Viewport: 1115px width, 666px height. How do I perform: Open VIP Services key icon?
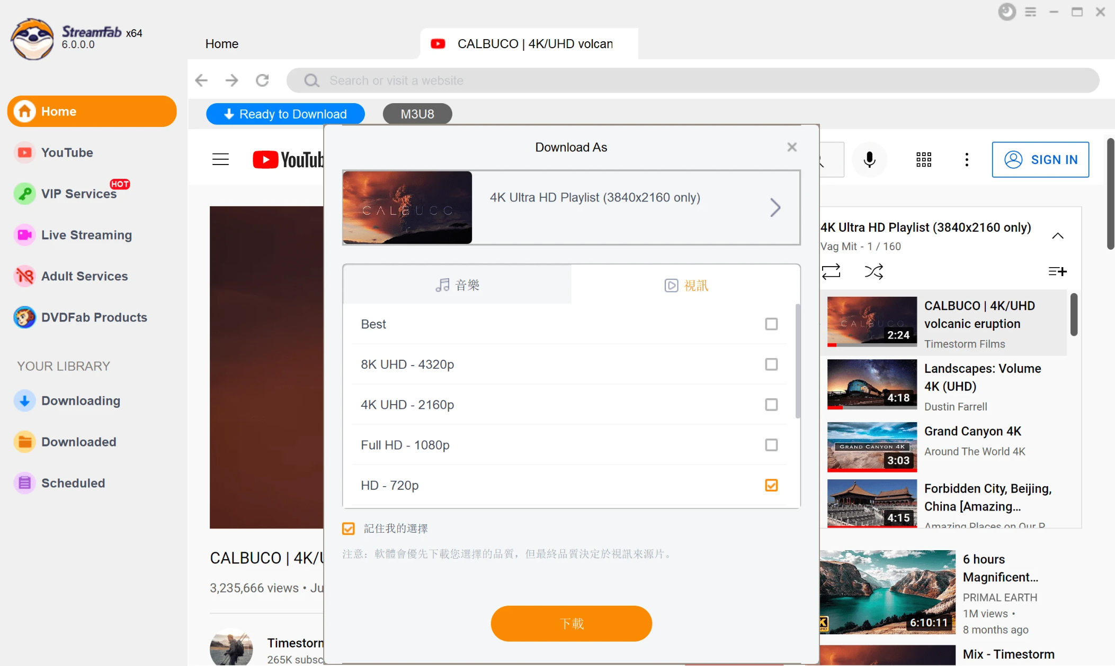[x=24, y=194]
